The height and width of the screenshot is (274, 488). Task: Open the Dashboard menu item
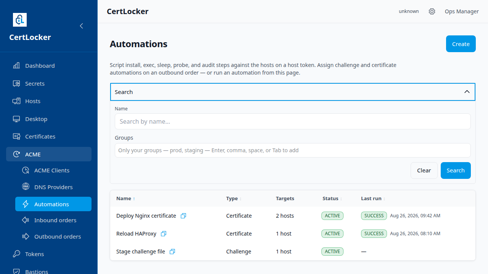pyautogui.click(x=49, y=65)
